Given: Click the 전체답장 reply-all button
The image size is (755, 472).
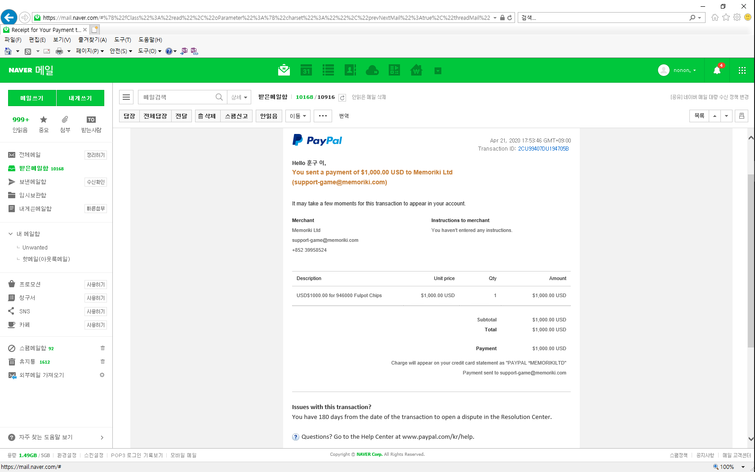Looking at the screenshot, I should tap(155, 116).
